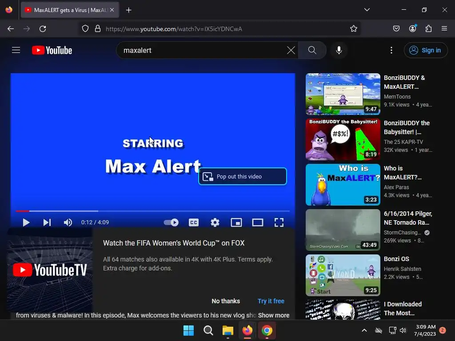Open Firefox View pinned icon

(x=9, y=10)
